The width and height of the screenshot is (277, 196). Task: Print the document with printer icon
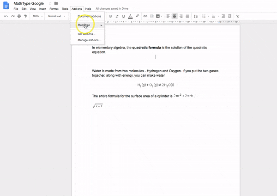pyautogui.click(x=19, y=16)
